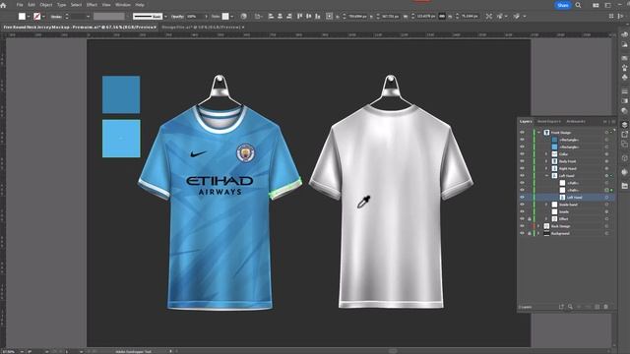This screenshot has height=354, width=630.
Task: Open the Layers panel options menu icon
Action: pyautogui.click(x=613, y=121)
